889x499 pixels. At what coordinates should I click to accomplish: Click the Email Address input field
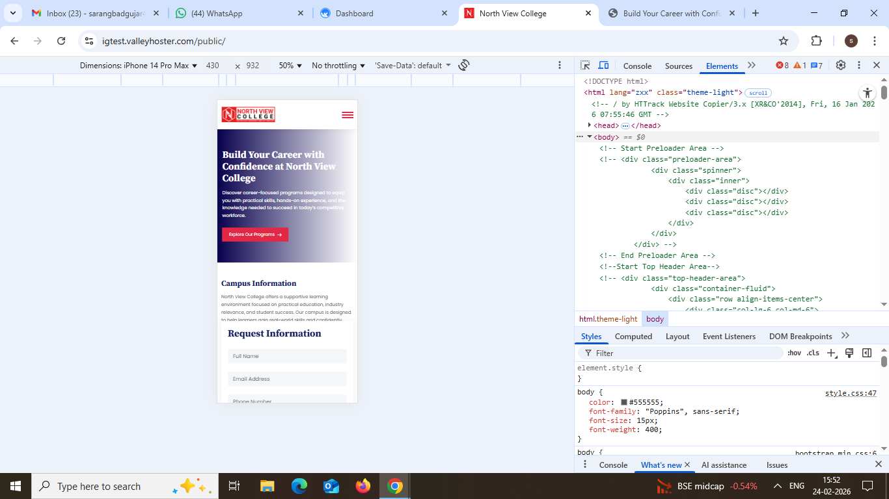287,379
